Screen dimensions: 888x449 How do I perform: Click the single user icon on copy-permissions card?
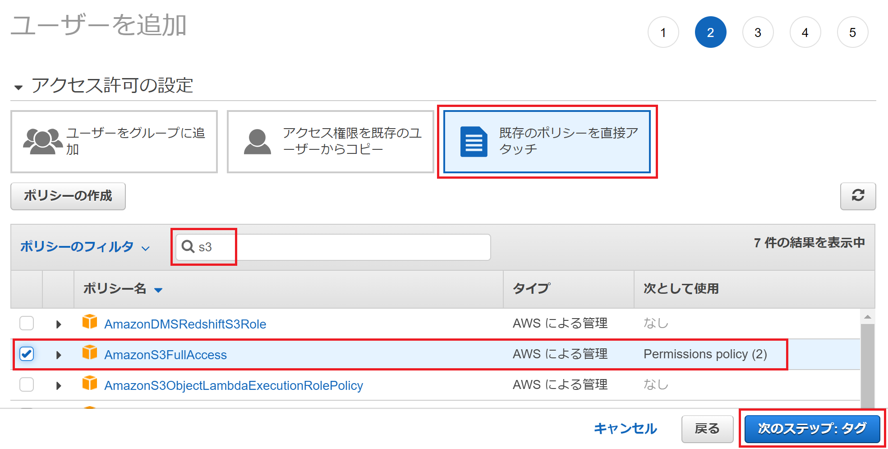pyautogui.click(x=258, y=141)
